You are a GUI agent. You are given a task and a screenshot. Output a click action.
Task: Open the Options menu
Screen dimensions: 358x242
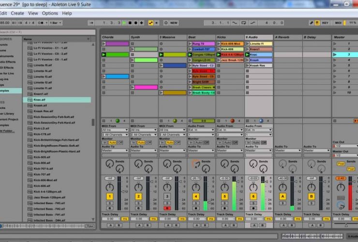click(x=50, y=13)
